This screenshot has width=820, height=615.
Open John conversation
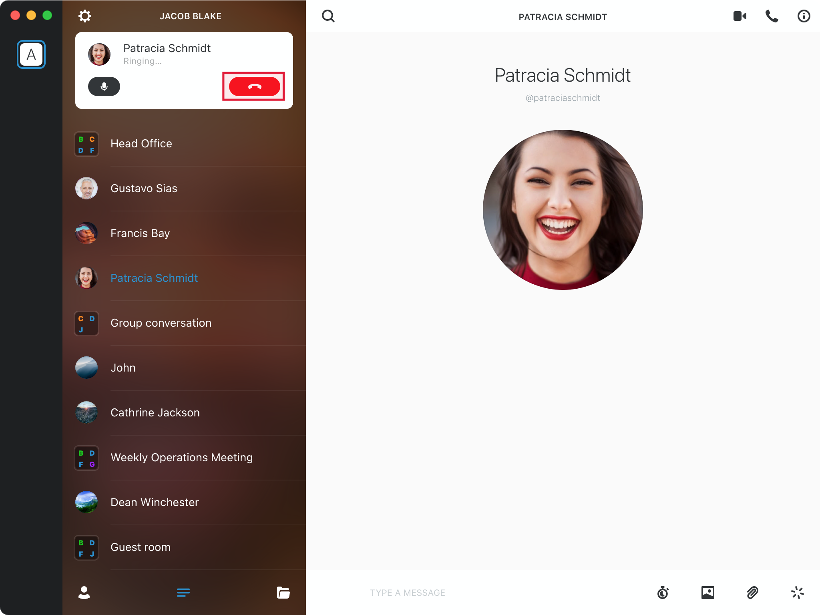[x=184, y=368]
